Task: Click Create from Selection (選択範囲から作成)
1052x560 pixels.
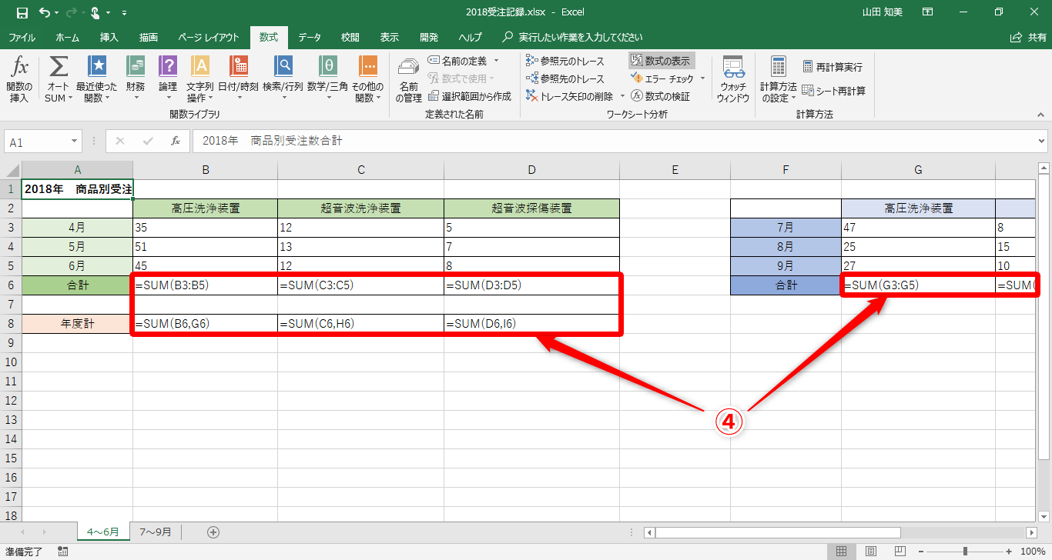Action: [470, 96]
